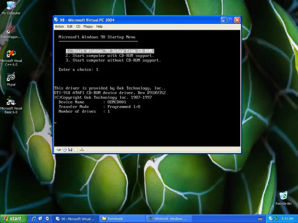The image size is (298, 223).
Task: Click 'Start computer with CD-ROM support' line
Action: [x=110, y=55]
